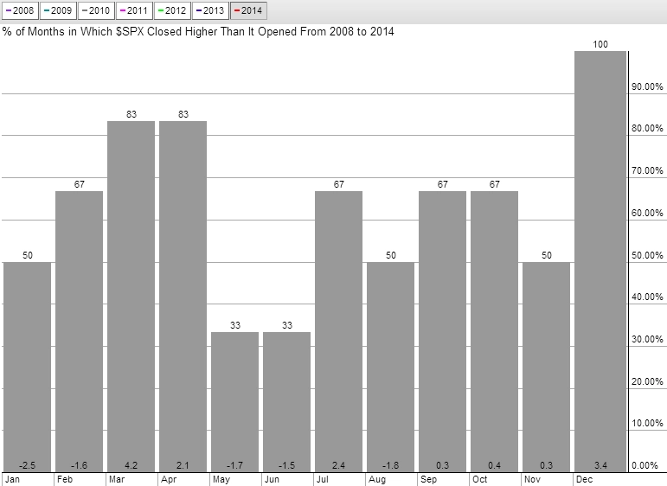Toggle the 2008 year legend button
Image resolution: width=667 pixels, height=486 pixels.
pyautogui.click(x=20, y=11)
